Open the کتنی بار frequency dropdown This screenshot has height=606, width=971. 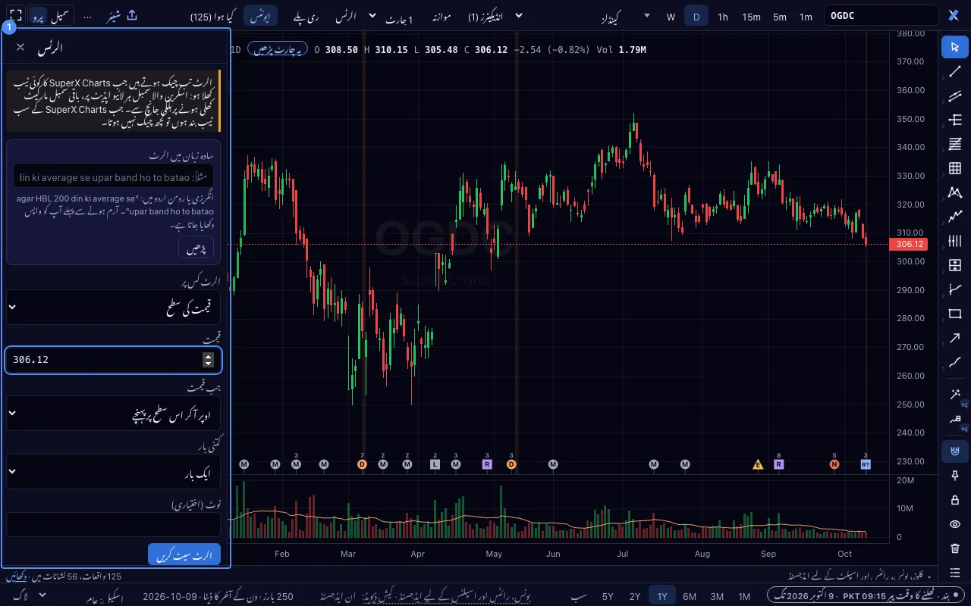pyautogui.click(x=113, y=471)
